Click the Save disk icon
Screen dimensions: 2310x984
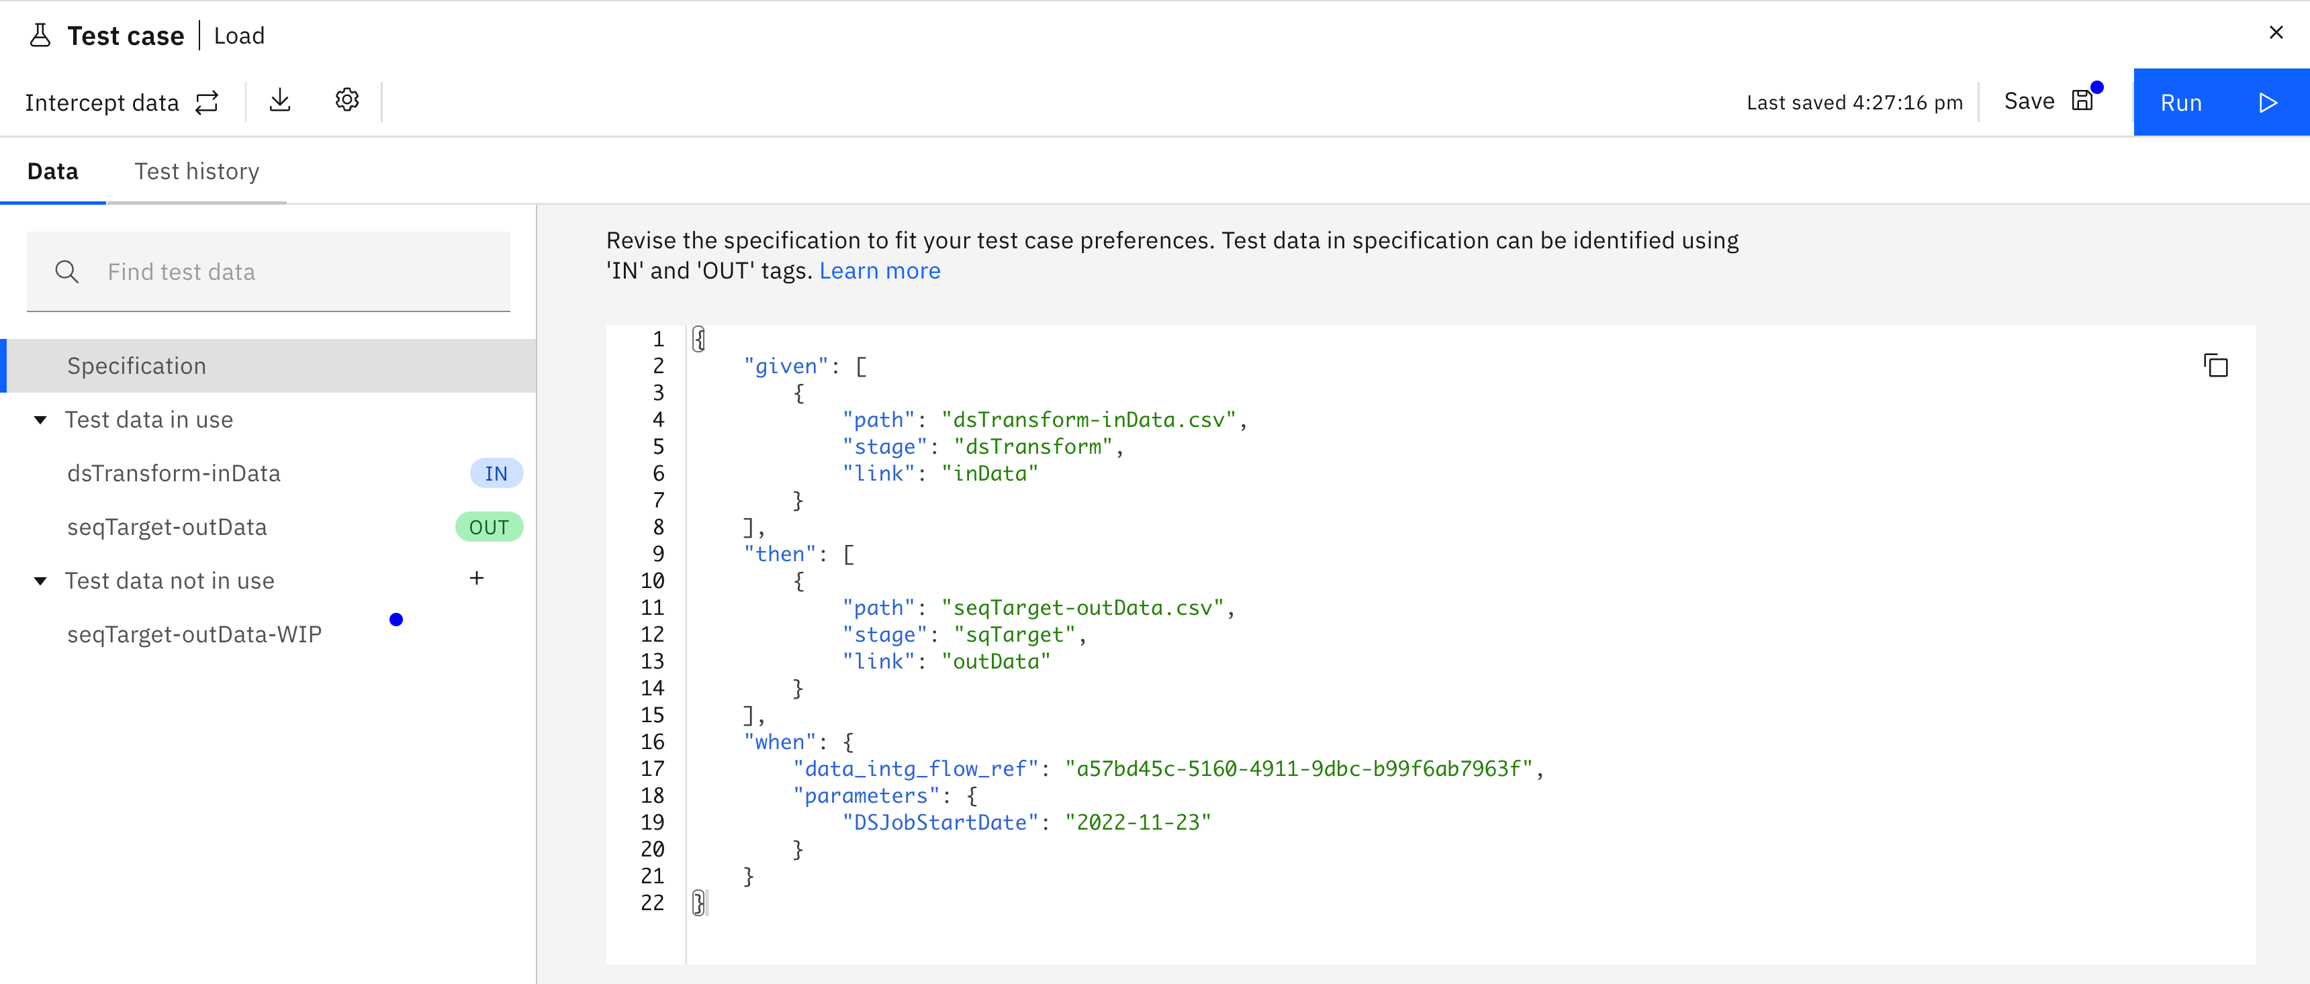click(2082, 101)
